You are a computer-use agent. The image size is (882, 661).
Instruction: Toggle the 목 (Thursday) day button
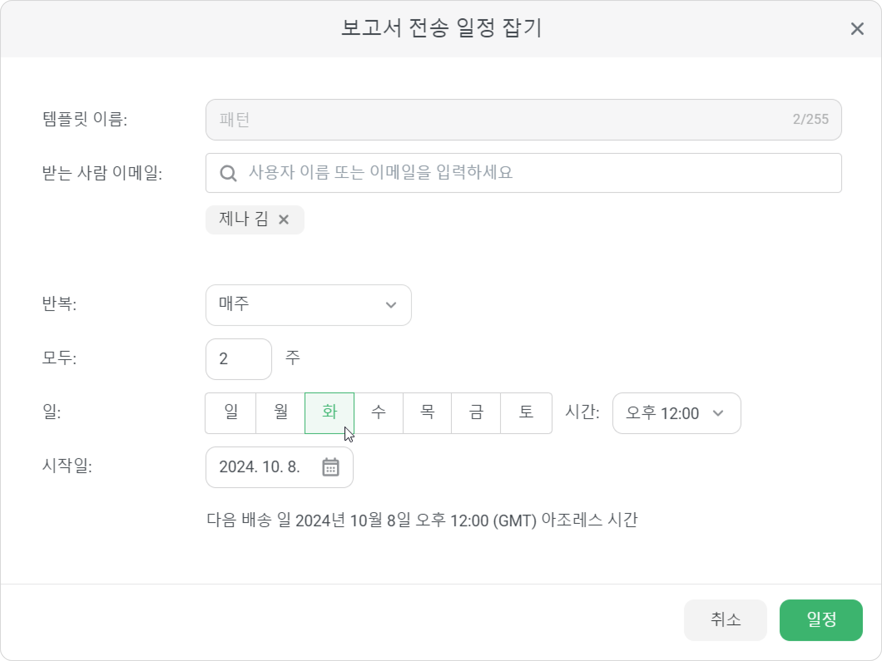pos(427,413)
